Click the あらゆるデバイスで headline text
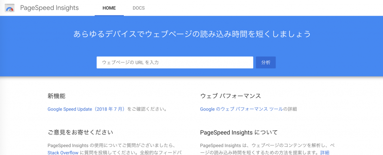 (192, 34)
